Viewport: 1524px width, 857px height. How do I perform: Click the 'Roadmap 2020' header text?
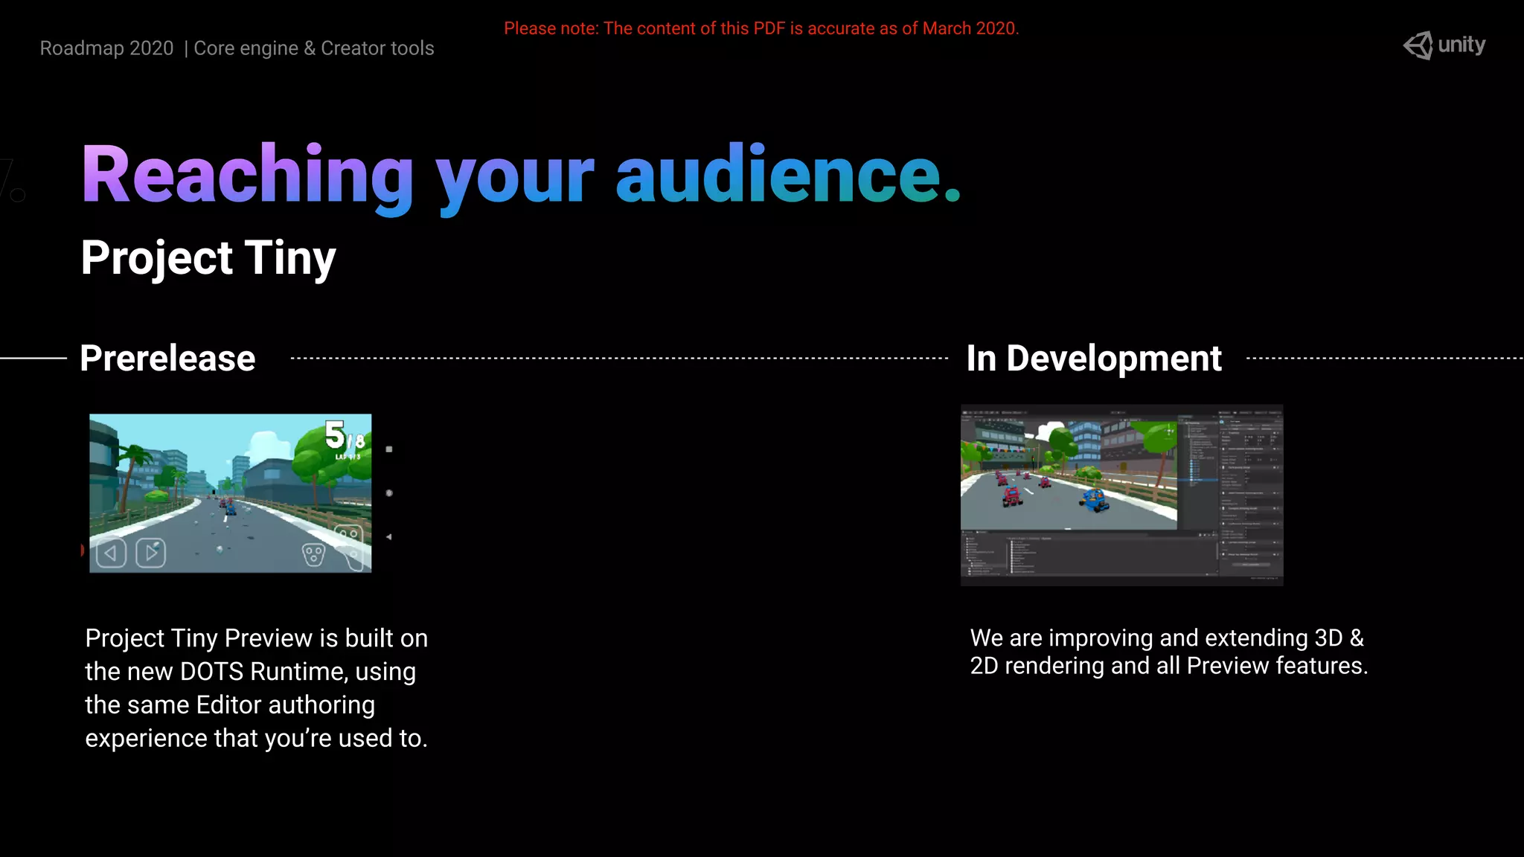[x=106, y=48]
